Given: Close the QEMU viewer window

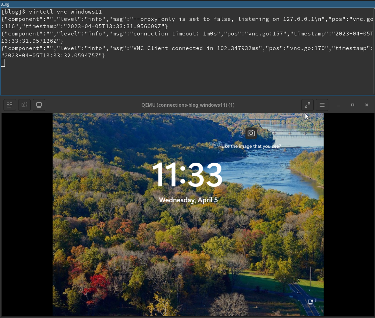Looking at the screenshot, I should point(366,105).
